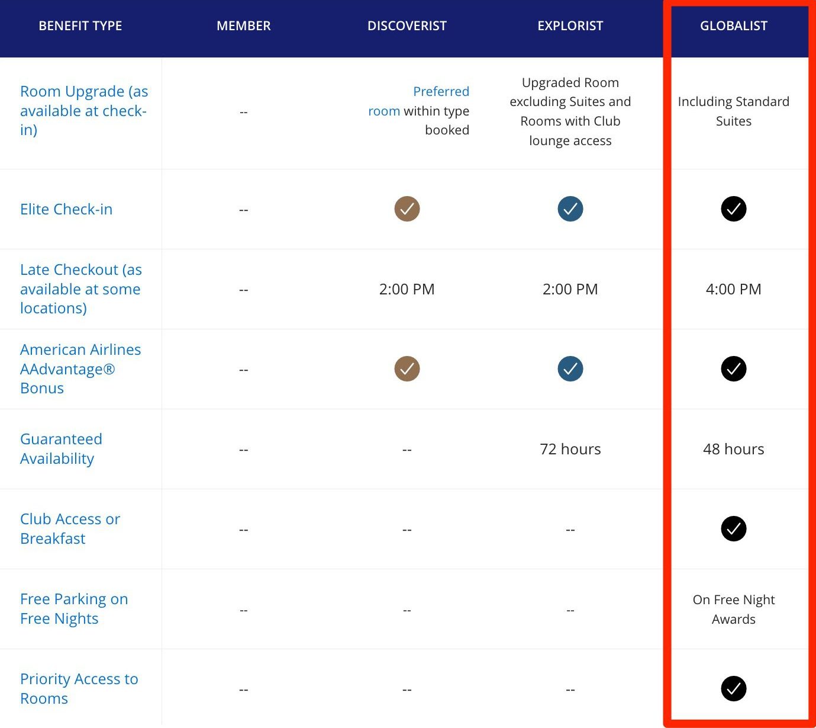The image size is (816, 728).
Task: Click the Explorist AAdvantage Bonus checkmark
Action: coord(570,368)
